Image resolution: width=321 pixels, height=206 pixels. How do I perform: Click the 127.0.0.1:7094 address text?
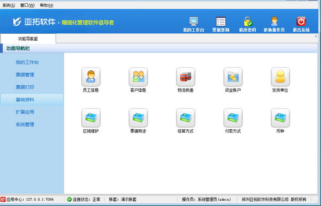[40, 200]
